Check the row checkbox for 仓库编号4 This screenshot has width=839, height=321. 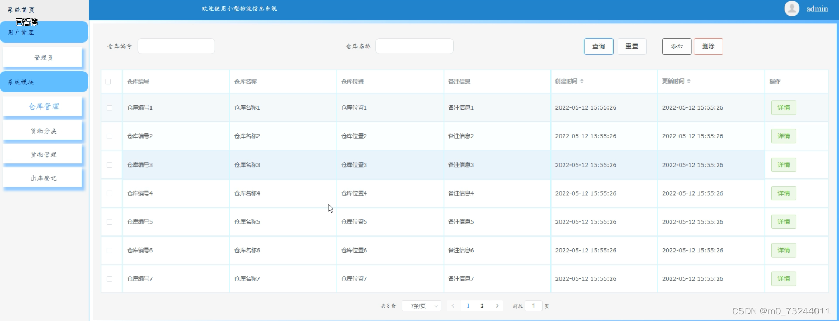click(x=110, y=193)
